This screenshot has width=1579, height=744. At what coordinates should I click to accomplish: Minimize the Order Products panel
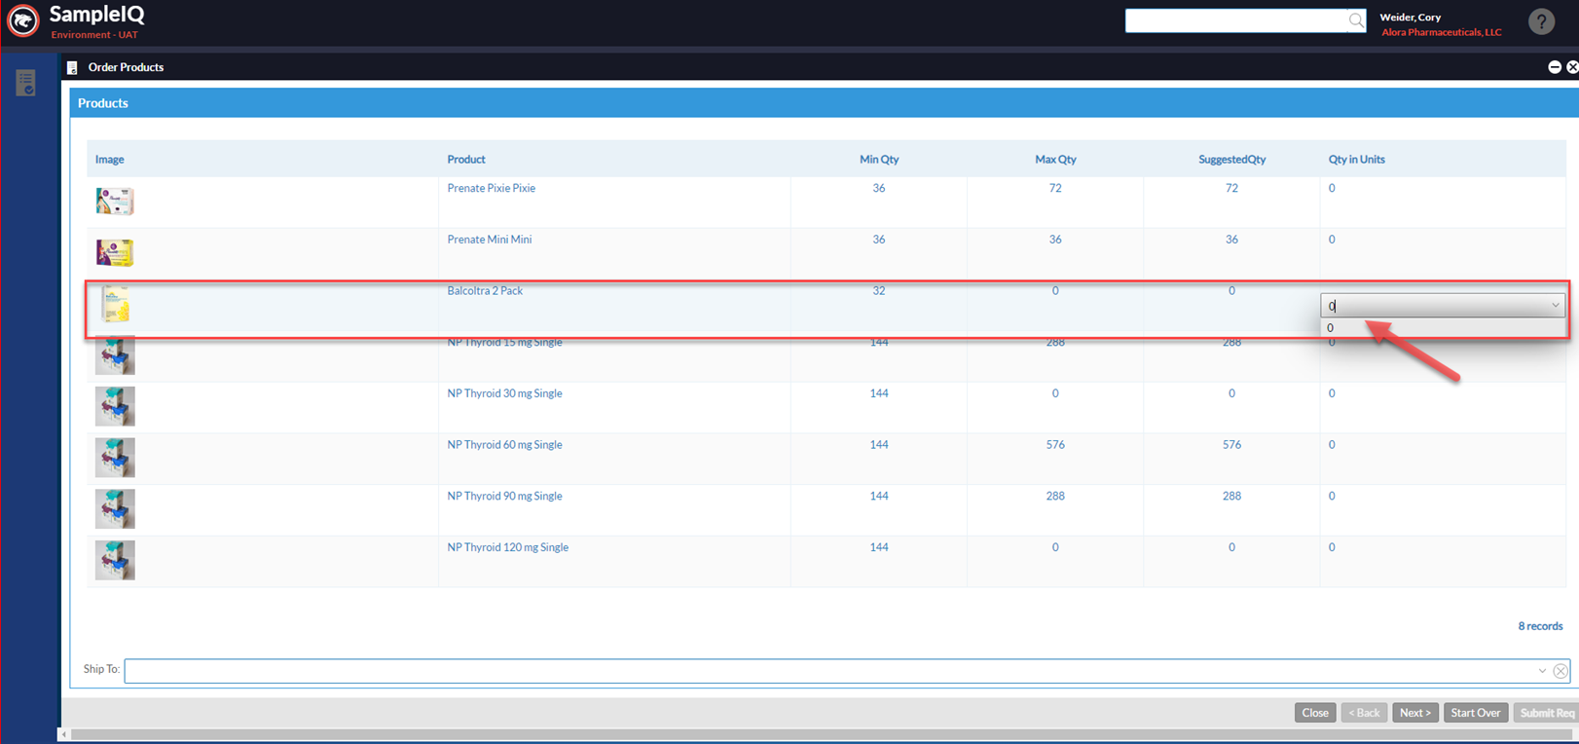pyautogui.click(x=1555, y=67)
